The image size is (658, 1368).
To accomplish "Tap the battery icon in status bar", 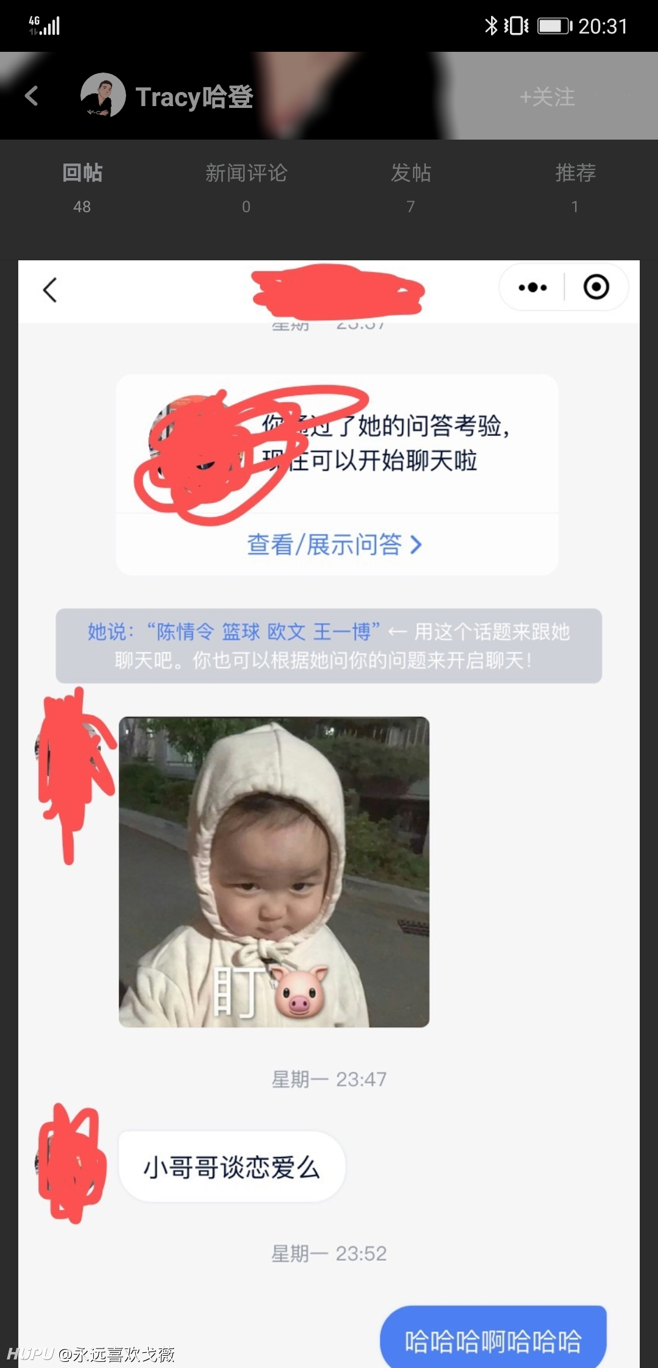I will 554,26.
